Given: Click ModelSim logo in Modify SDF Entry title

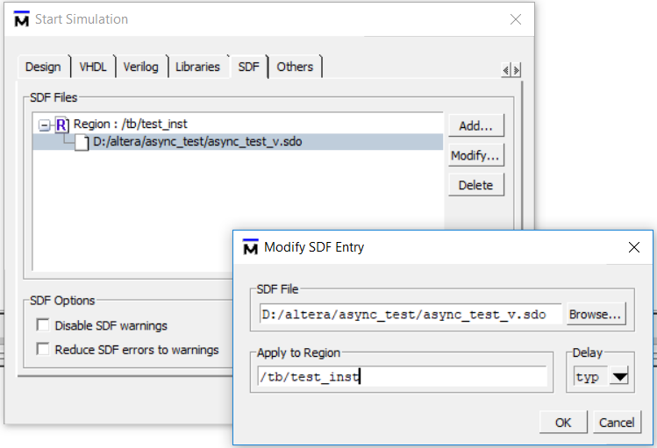Looking at the screenshot, I should 251,246.
